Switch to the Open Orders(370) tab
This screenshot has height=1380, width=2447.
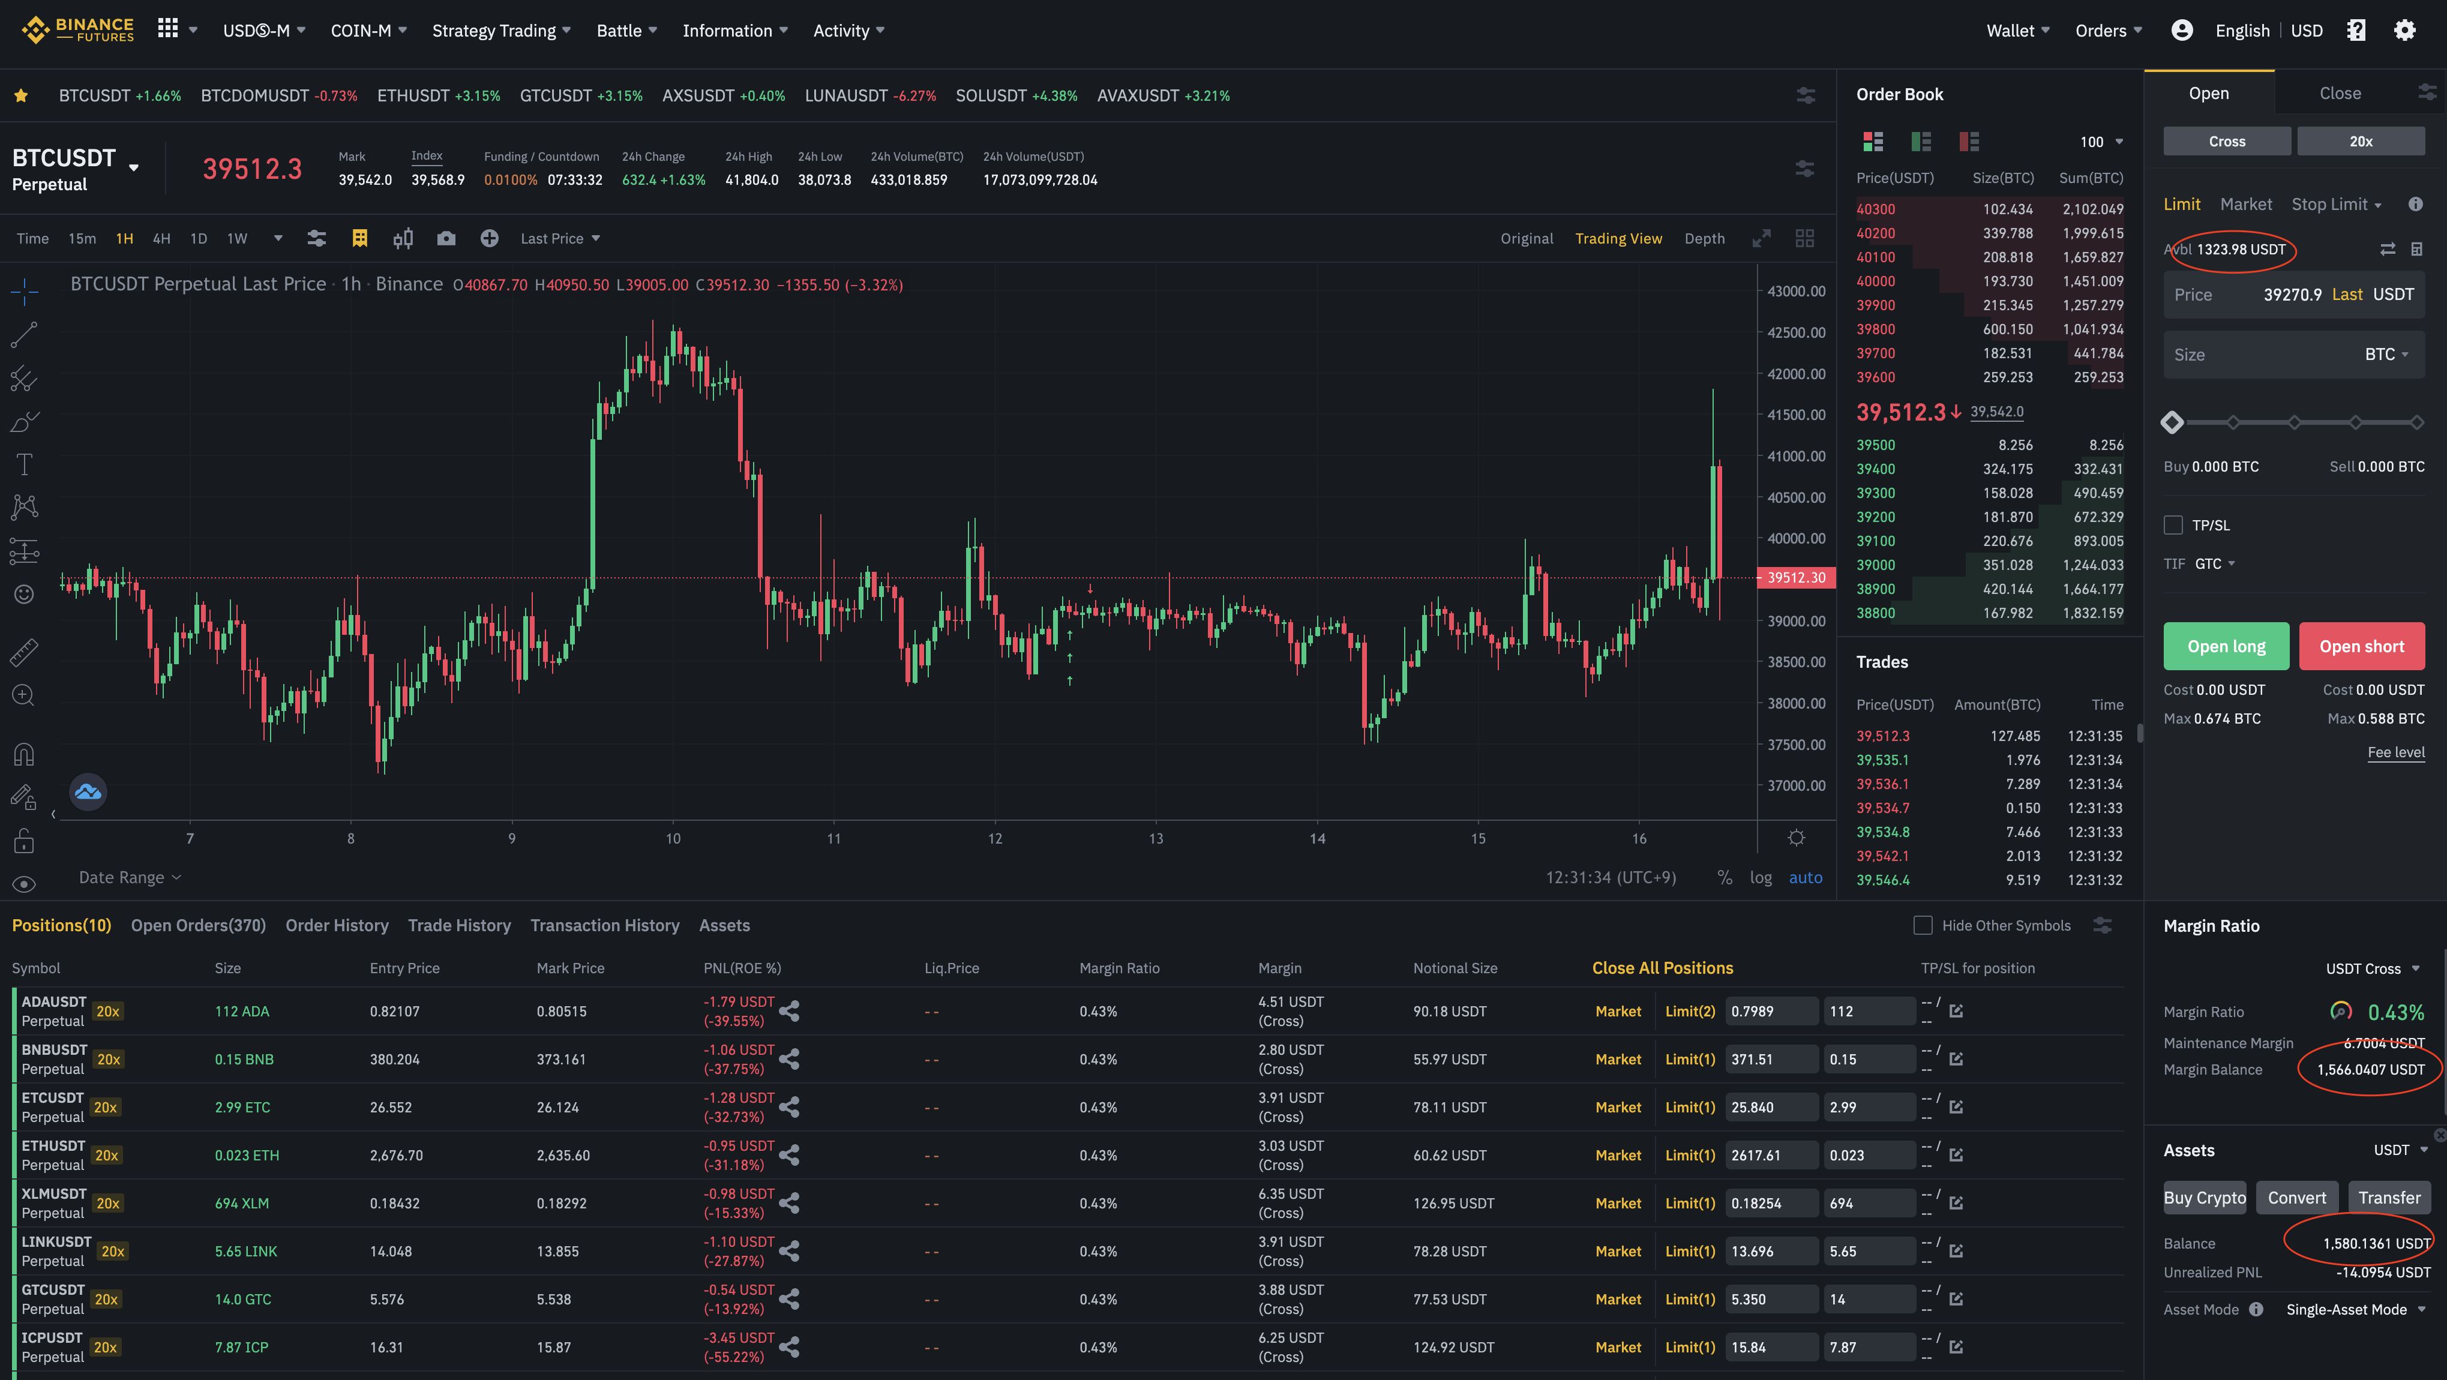[x=197, y=925]
